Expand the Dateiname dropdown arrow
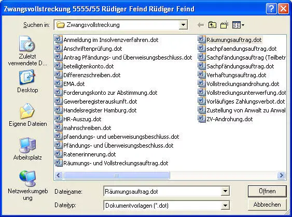 pos(225,191)
